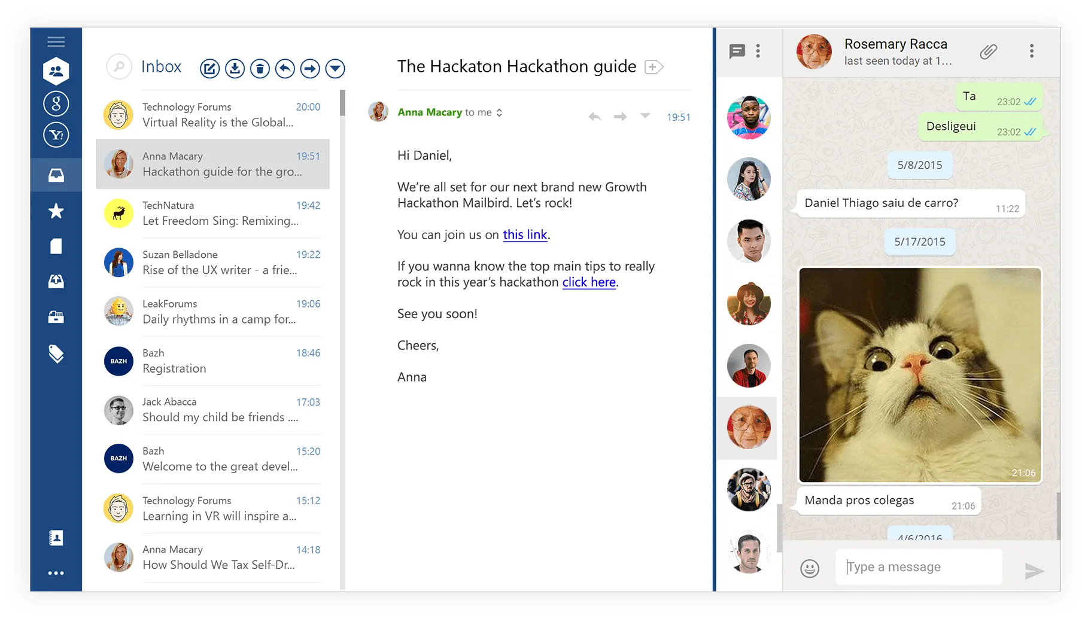Delete the selected email with the trash icon
The width and height of the screenshot is (1088, 622).
point(260,69)
